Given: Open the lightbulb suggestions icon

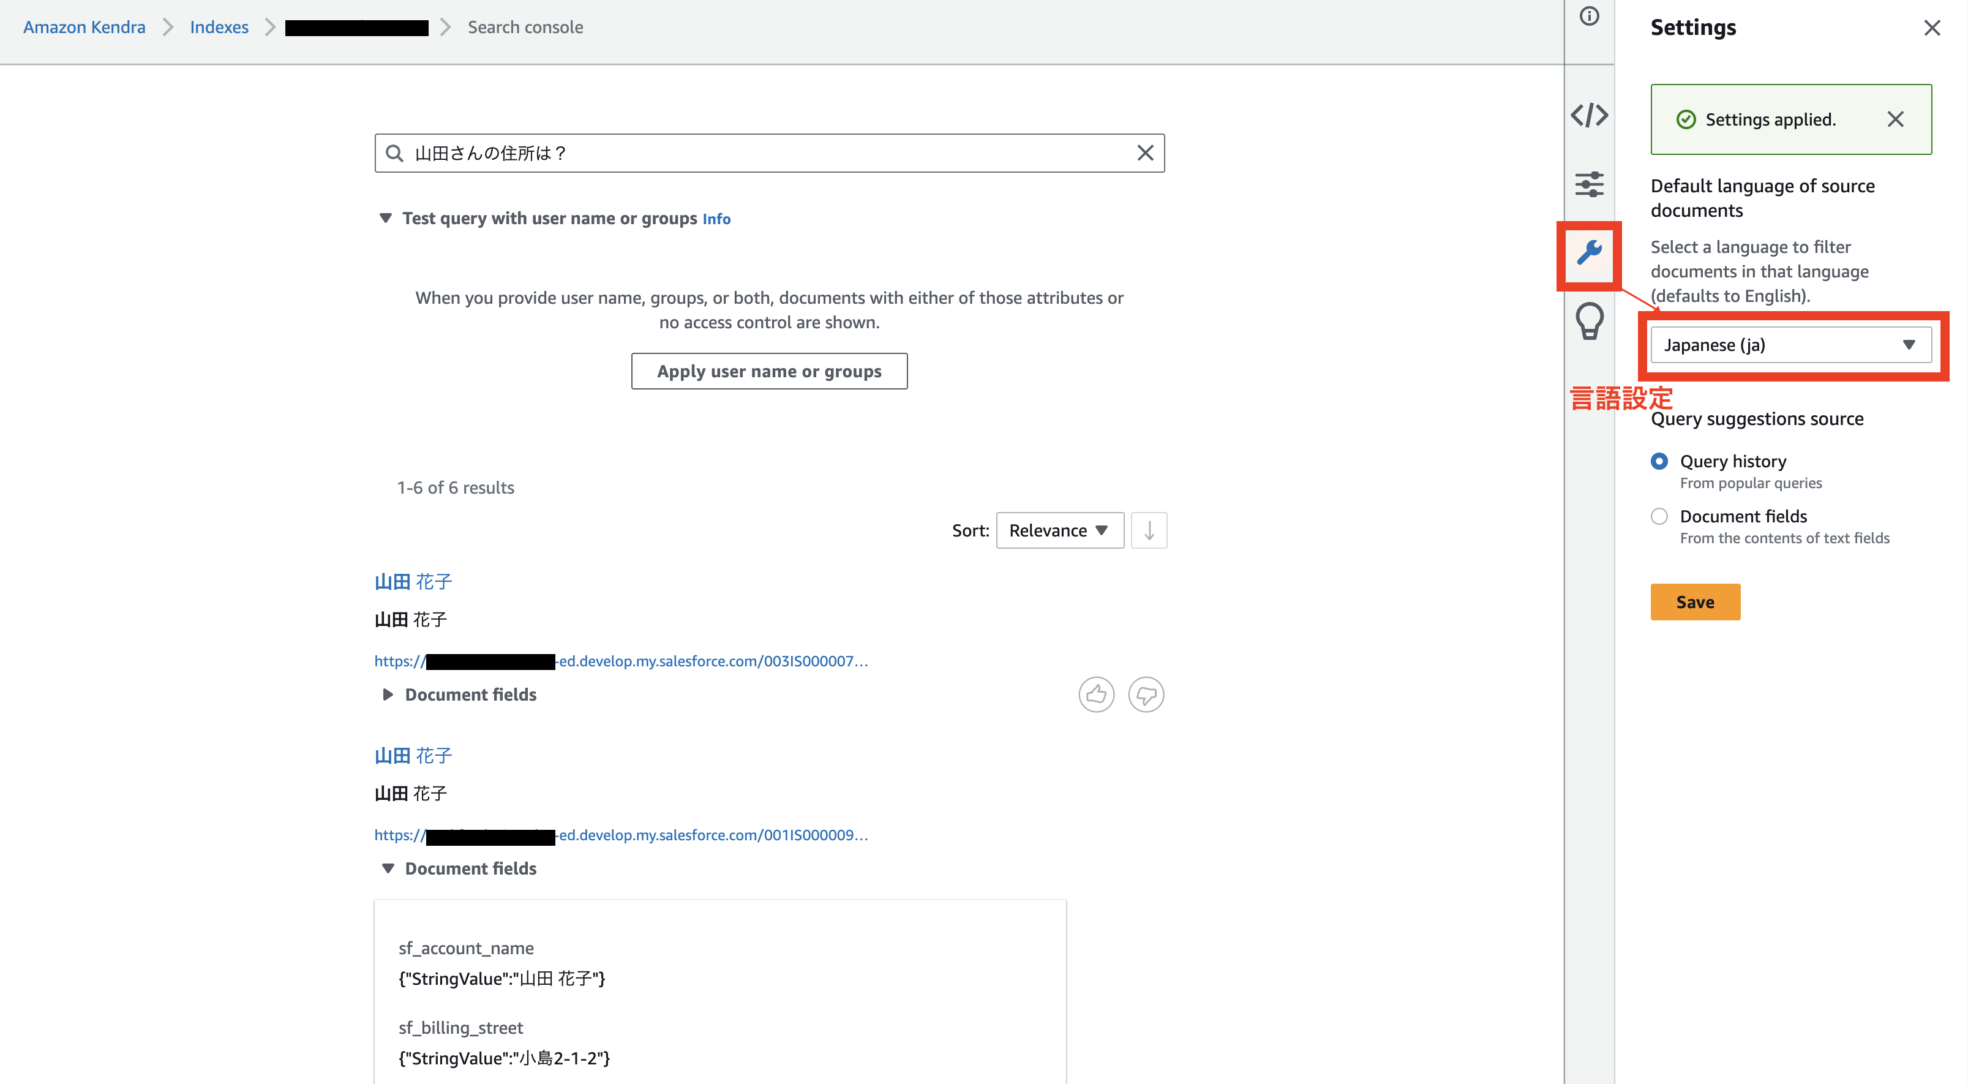Looking at the screenshot, I should tap(1589, 321).
